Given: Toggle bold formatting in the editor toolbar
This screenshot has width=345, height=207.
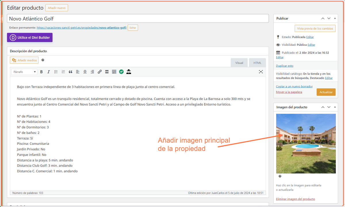Looking at the screenshot, I should (x=41, y=72).
